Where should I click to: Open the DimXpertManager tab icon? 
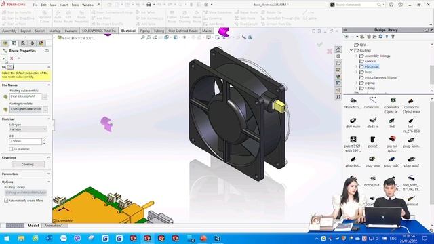pyautogui.click(x=32, y=43)
